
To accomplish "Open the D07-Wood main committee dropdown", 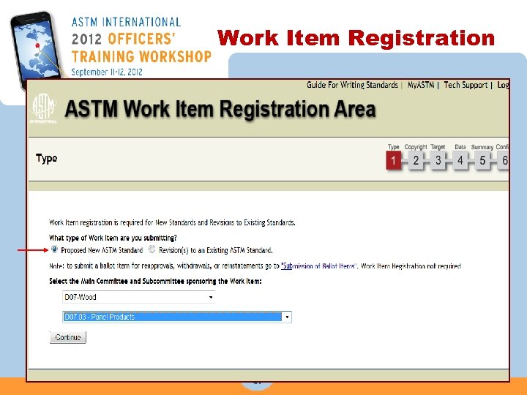I will (x=138, y=297).
